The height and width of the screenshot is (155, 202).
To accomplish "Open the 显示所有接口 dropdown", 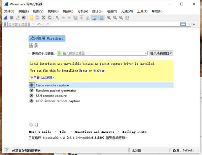I will tap(161, 53).
